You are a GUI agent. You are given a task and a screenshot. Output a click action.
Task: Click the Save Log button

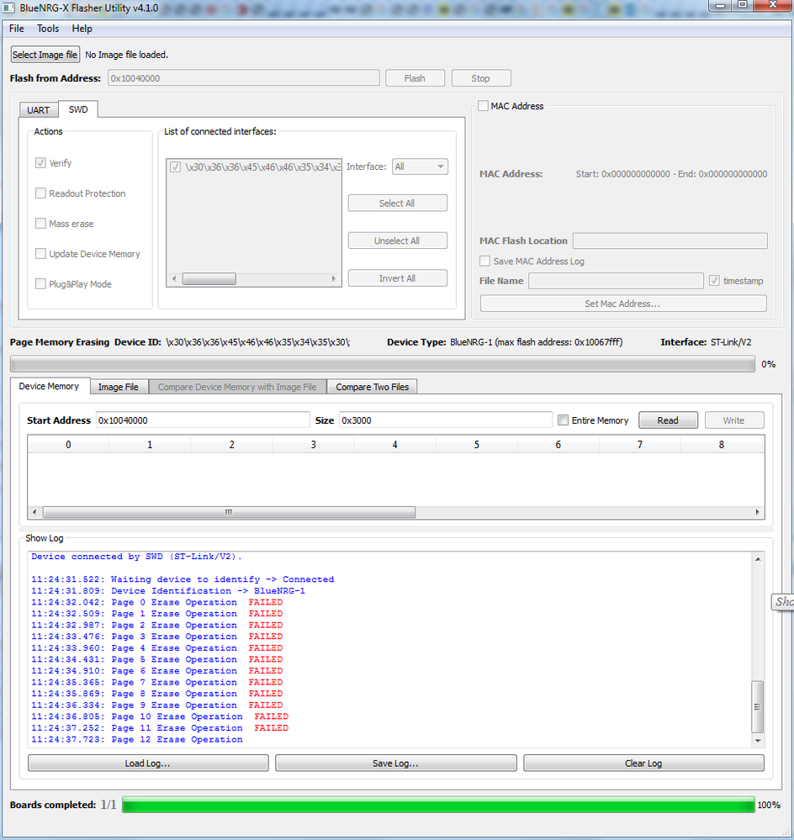point(396,763)
